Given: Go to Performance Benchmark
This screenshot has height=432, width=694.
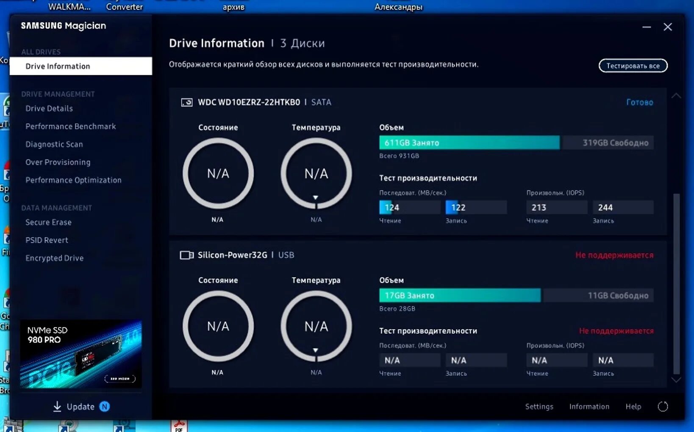Looking at the screenshot, I should click(x=71, y=127).
